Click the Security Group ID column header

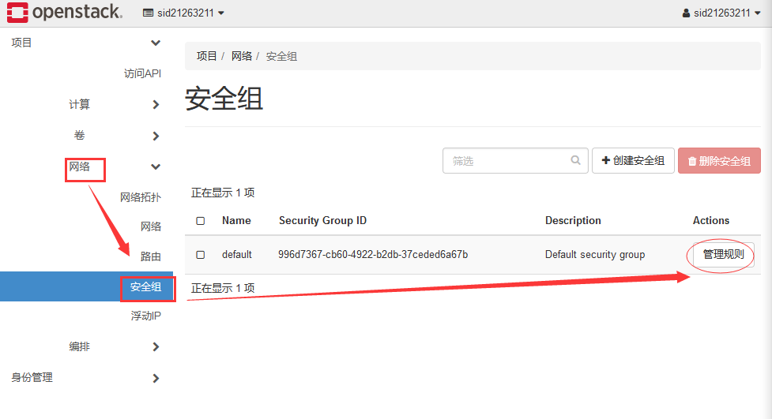coord(323,220)
